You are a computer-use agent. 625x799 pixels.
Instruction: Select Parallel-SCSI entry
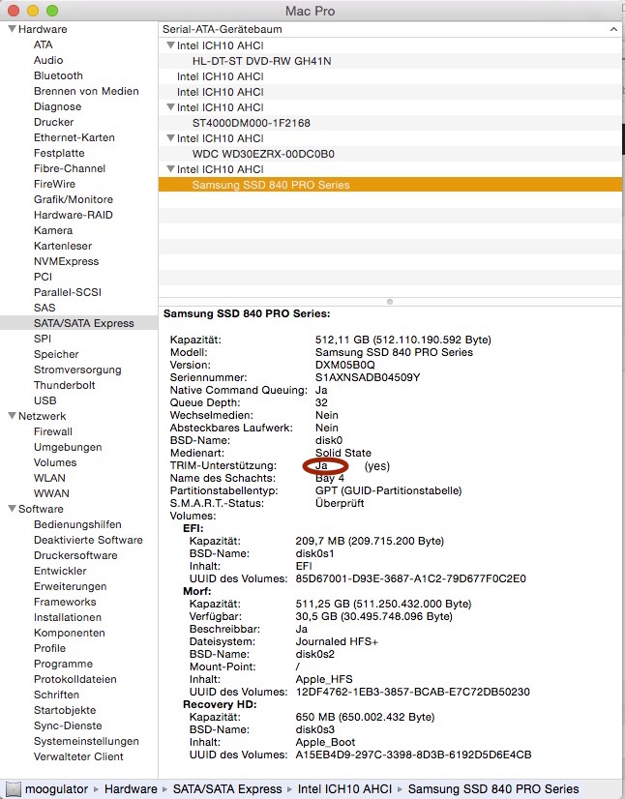(x=68, y=292)
